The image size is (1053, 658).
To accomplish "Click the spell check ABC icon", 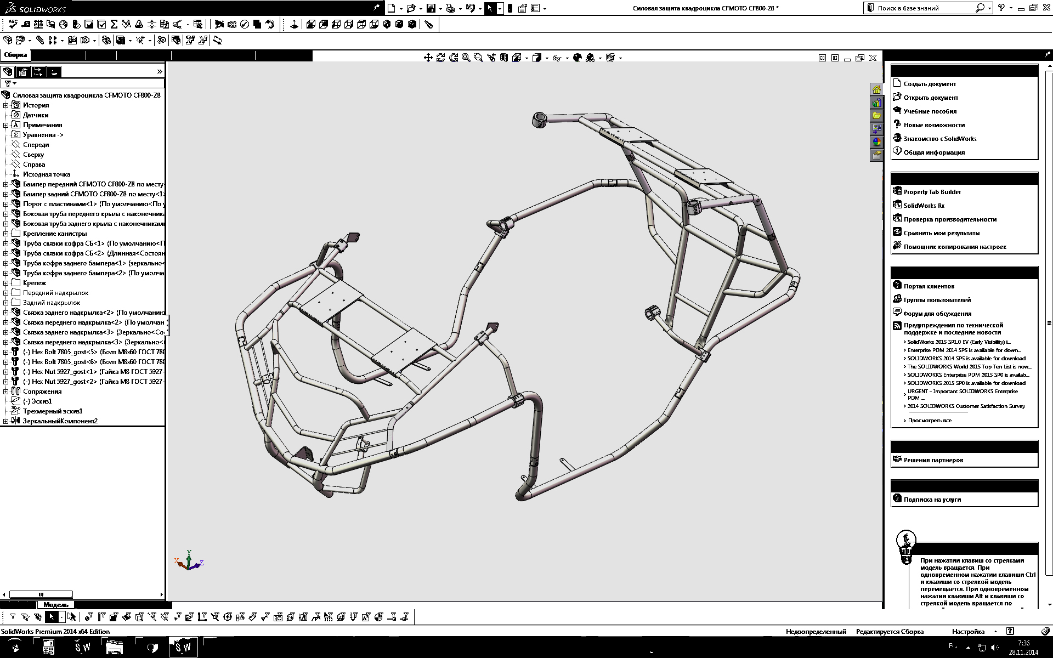I will point(13,24).
